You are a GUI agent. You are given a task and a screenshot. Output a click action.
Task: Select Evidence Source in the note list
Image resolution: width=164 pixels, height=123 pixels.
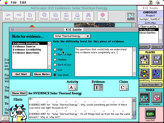pyautogui.click(x=30, y=47)
